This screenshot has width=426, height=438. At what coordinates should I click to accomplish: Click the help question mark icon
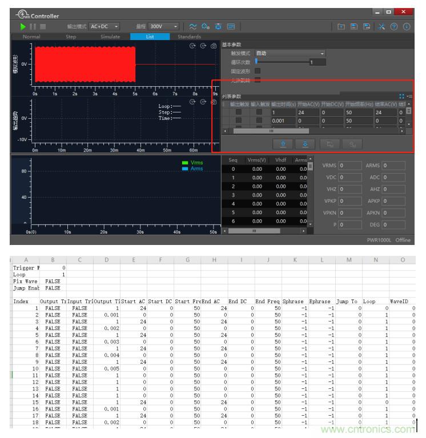394,26
